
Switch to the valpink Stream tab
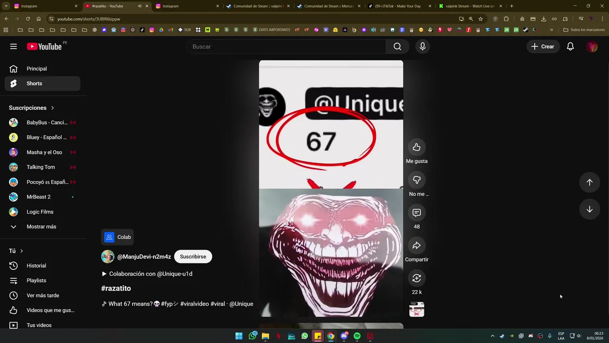[470, 6]
